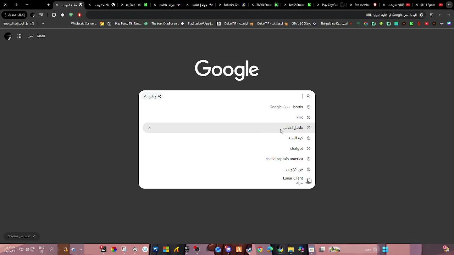
Task: Pick the "botrix" Google search suggestion
Action: point(227,107)
